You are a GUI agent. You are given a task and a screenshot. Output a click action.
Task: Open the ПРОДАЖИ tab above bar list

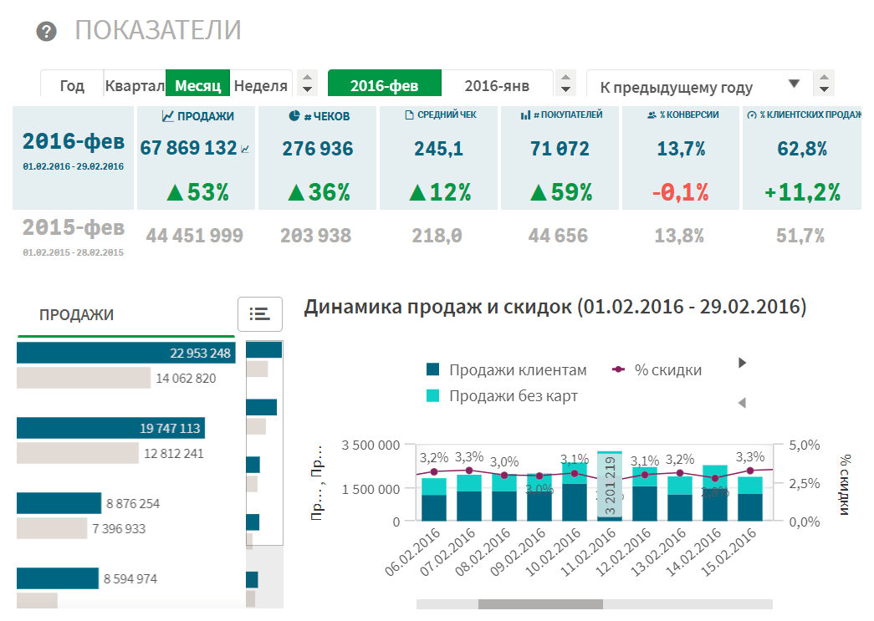tap(77, 315)
